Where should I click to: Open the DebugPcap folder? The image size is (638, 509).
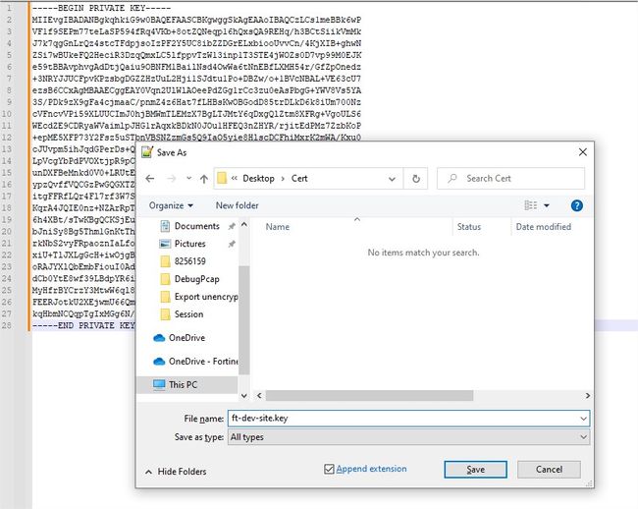tap(196, 279)
